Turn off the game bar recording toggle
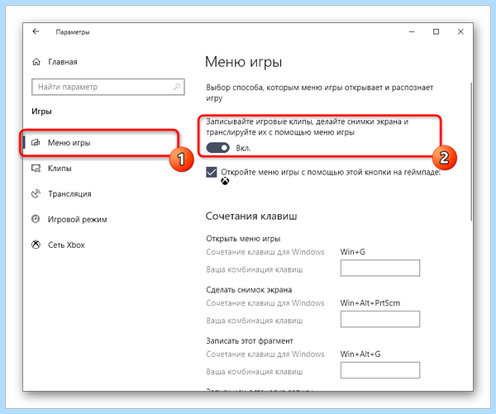The image size is (496, 414). pyautogui.click(x=217, y=148)
